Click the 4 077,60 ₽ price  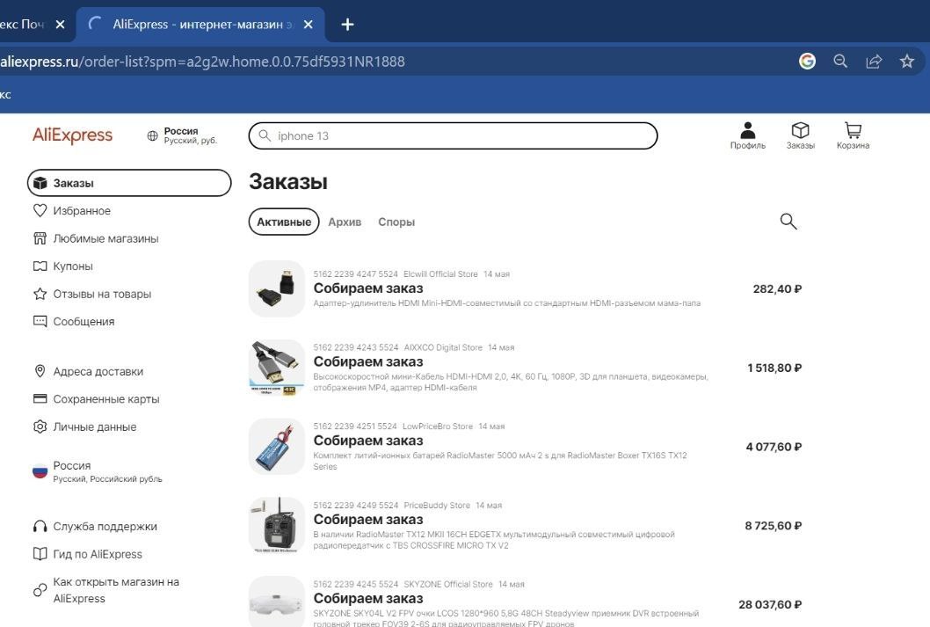point(774,447)
